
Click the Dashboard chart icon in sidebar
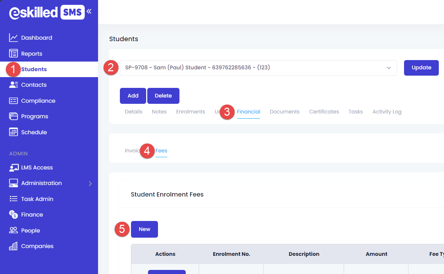[x=14, y=38]
